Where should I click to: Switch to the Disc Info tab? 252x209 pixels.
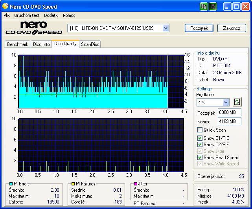click(41, 44)
